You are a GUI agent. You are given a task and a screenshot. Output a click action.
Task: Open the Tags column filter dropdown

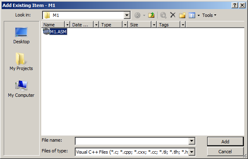click(x=183, y=25)
